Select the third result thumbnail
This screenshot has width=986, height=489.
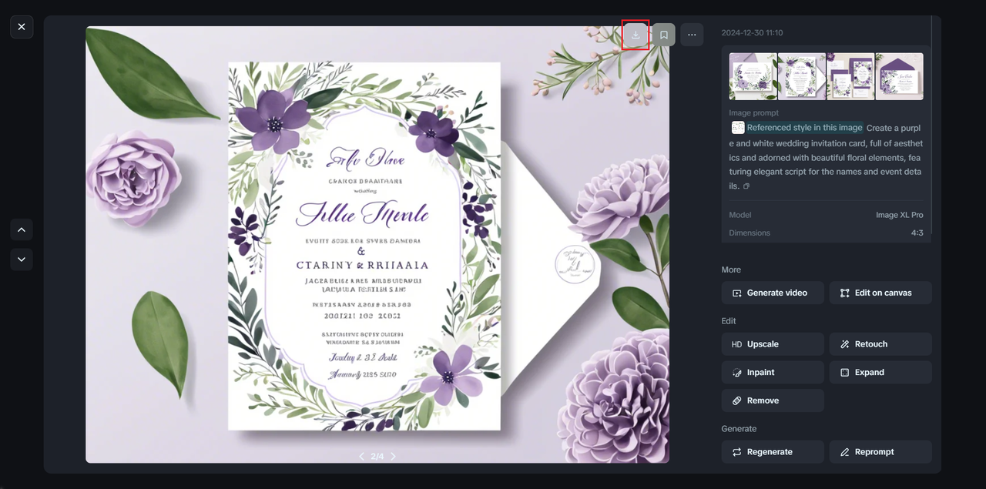coord(850,76)
